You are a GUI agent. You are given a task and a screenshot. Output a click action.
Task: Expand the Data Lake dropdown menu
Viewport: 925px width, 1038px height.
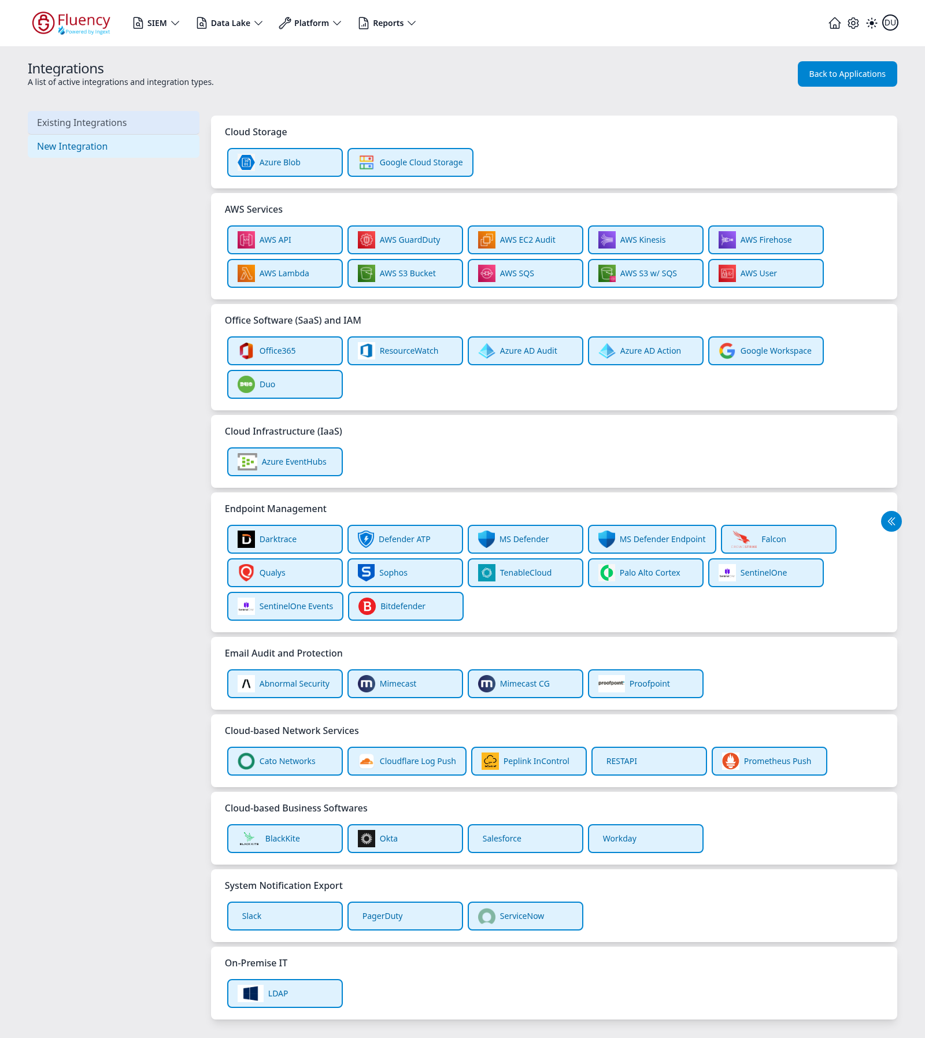[230, 23]
